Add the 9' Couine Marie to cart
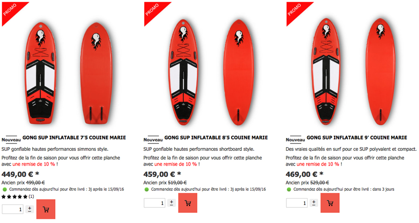This screenshot has height=223, width=419. pyautogui.click(x=330, y=203)
